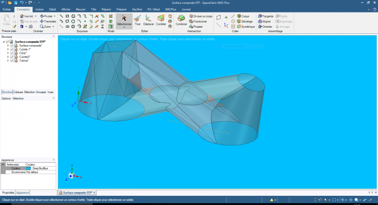Activate the Déplacer tool
Screen dimensions: 378x205
149,19
